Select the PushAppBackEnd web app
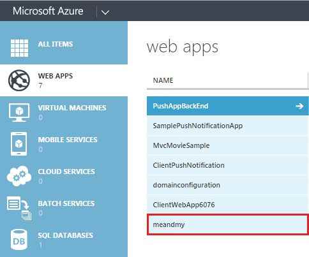Image resolution: width=309 pixels, height=257 pixels. coord(228,106)
